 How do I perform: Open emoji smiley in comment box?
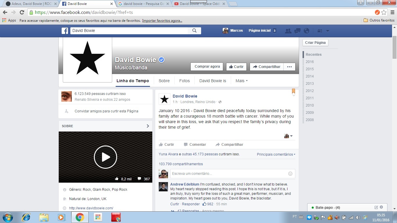(290, 174)
